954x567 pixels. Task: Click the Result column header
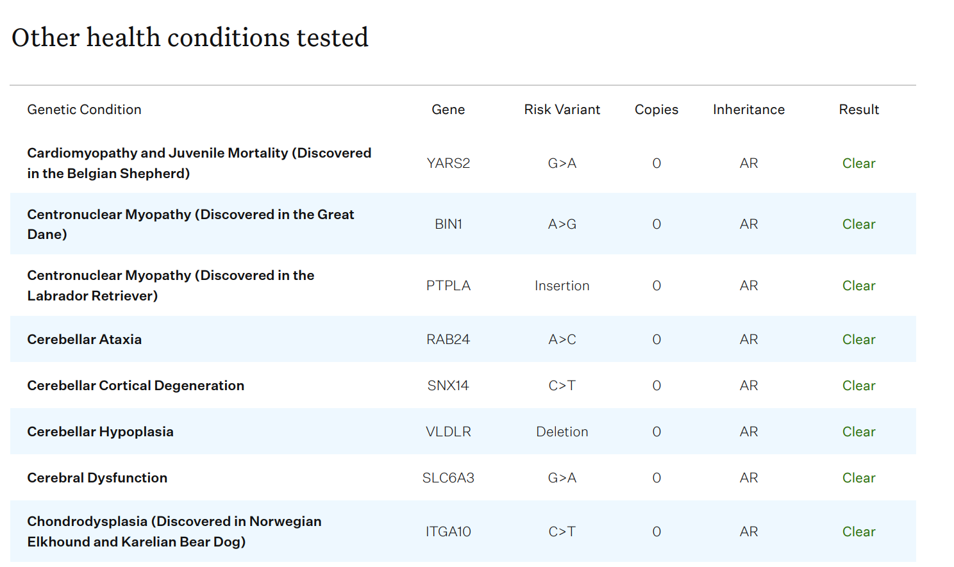[x=859, y=110]
